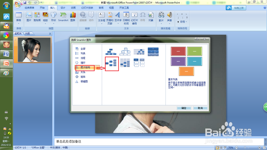Switch to the 视图 ribbon tab

(111, 8)
